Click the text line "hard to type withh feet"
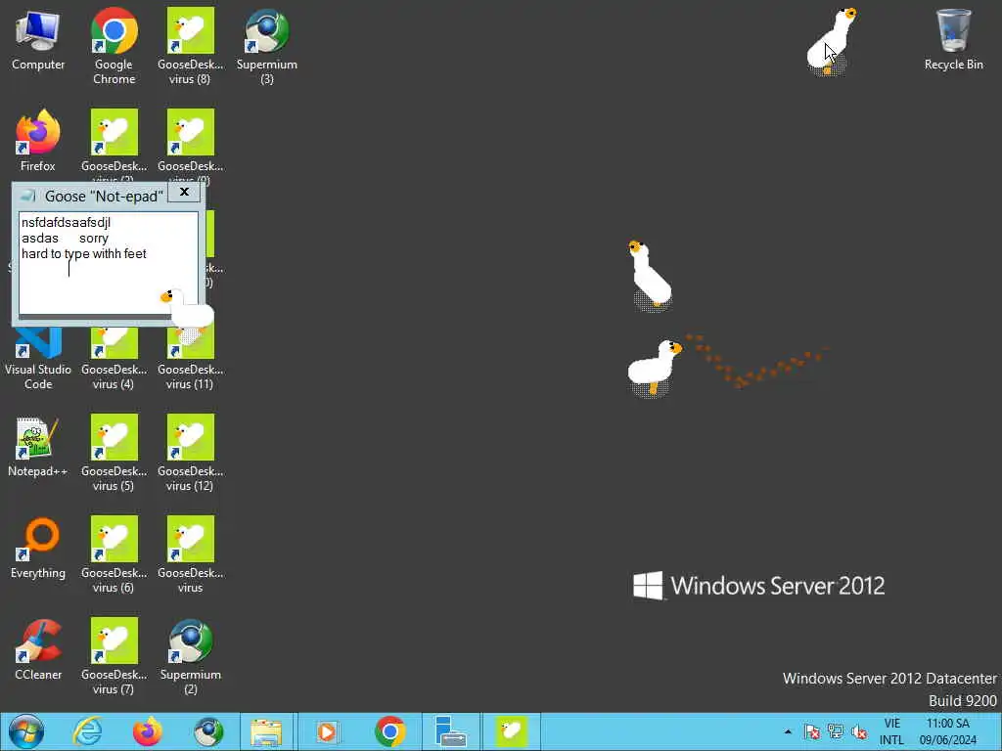 pos(84,254)
